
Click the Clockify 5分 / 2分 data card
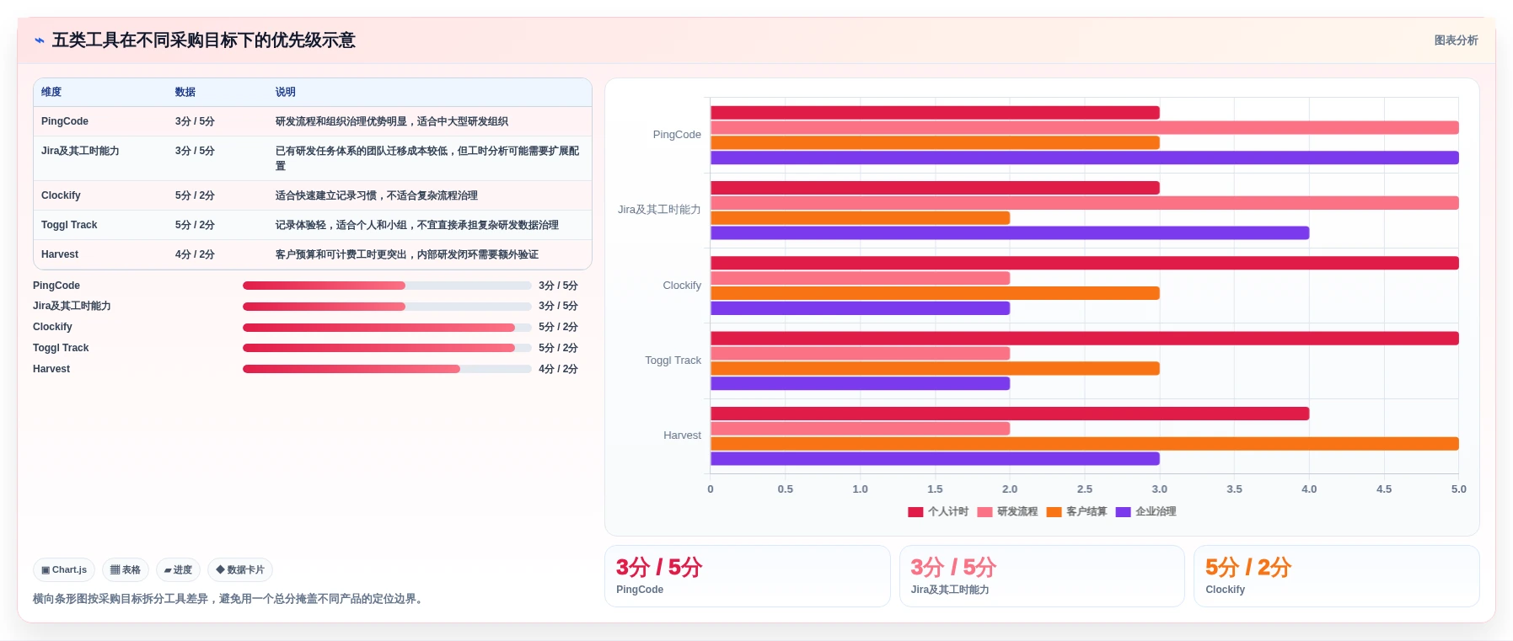pos(1337,576)
